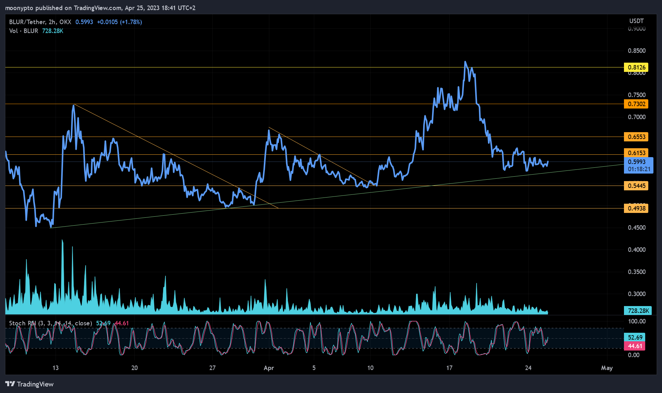Click the 5 date label on the time axis
662x393 pixels.
click(x=314, y=368)
